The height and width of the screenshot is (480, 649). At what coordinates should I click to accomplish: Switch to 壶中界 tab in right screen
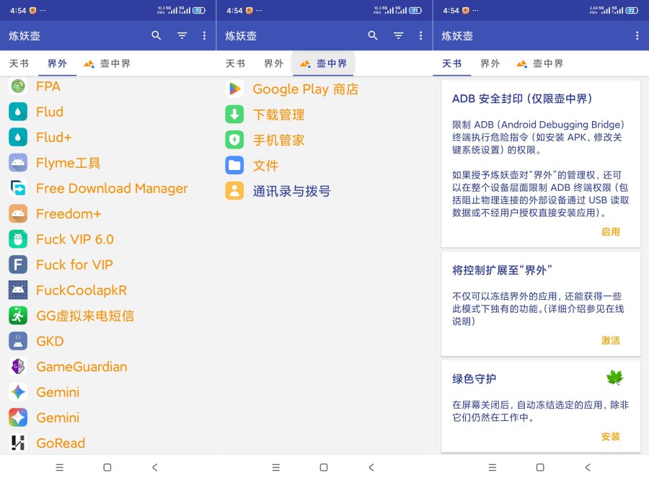(x=540, y=63)
